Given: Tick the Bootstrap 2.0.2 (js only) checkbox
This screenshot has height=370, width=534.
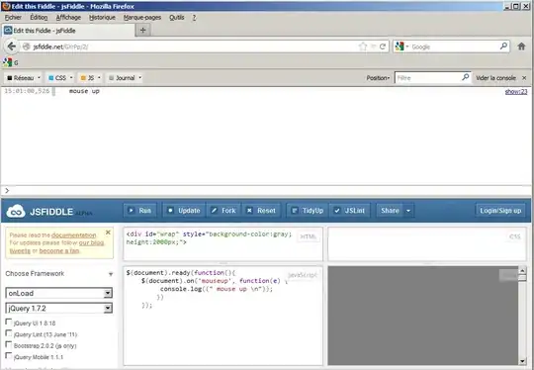Looking at the screenshot, I should point(9,344).
